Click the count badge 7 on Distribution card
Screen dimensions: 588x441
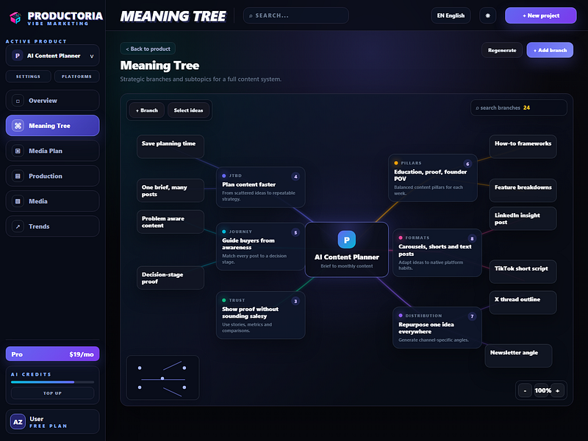coord(472,317)
